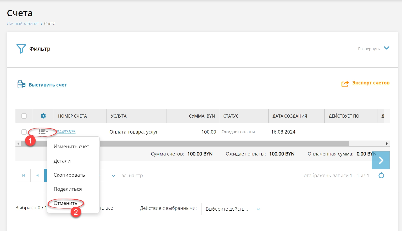Click the refresh table icon
402x231 pixels.
tap(381, 175)
